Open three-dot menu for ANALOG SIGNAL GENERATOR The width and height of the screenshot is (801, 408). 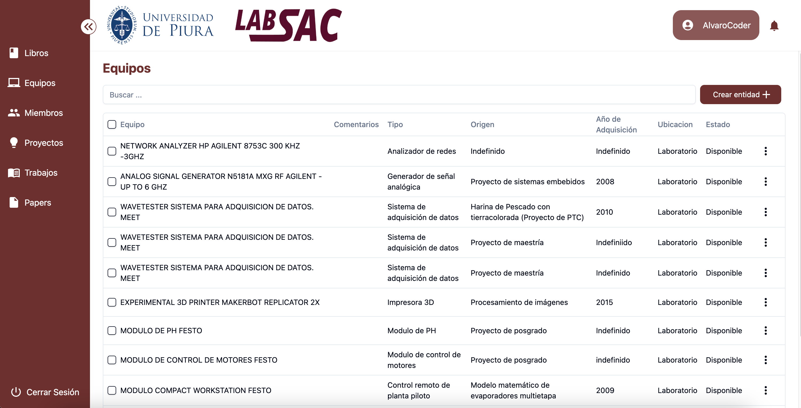click(x=765, y=182)
